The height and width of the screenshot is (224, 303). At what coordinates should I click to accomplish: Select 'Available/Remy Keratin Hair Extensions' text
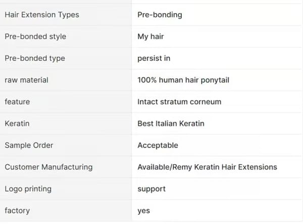coord(207,167)
